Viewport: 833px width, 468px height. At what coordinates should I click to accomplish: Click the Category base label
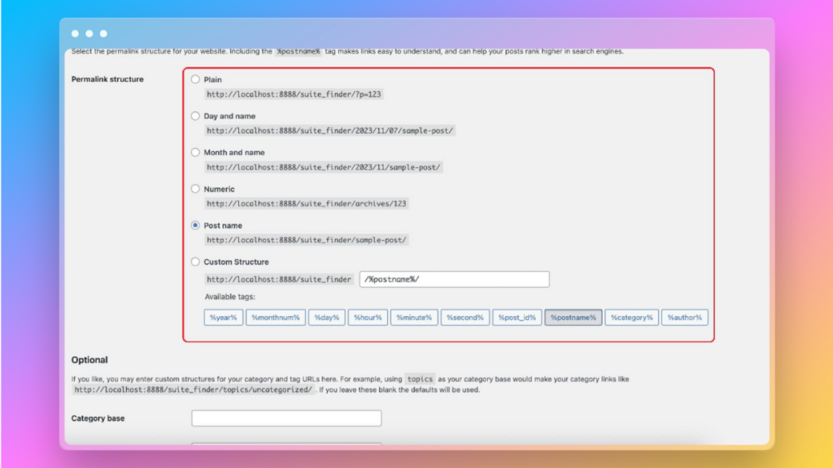pyautogui.click(x=98, y=418)
